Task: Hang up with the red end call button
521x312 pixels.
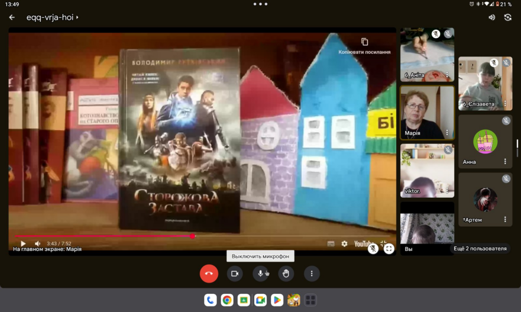Action: point(209,273)
